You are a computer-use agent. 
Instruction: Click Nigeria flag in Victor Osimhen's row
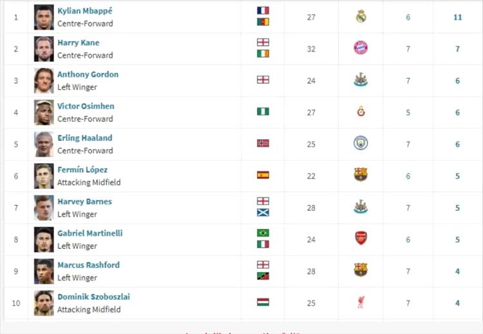263,112
